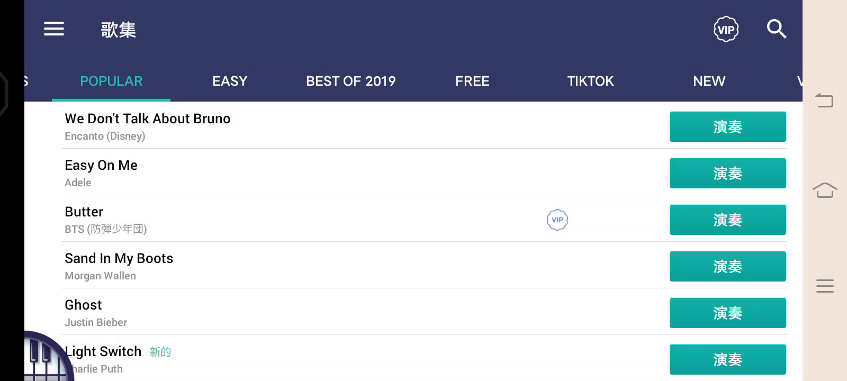Open the FREE songs tab
This screenshot has height=381, width=847.
click(x=472, y=81)
